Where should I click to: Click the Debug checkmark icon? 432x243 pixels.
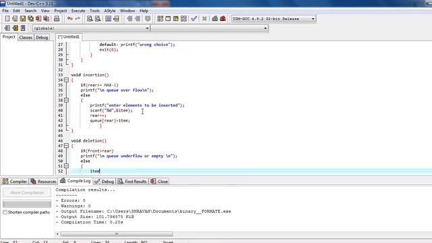(x=194, y=19)
